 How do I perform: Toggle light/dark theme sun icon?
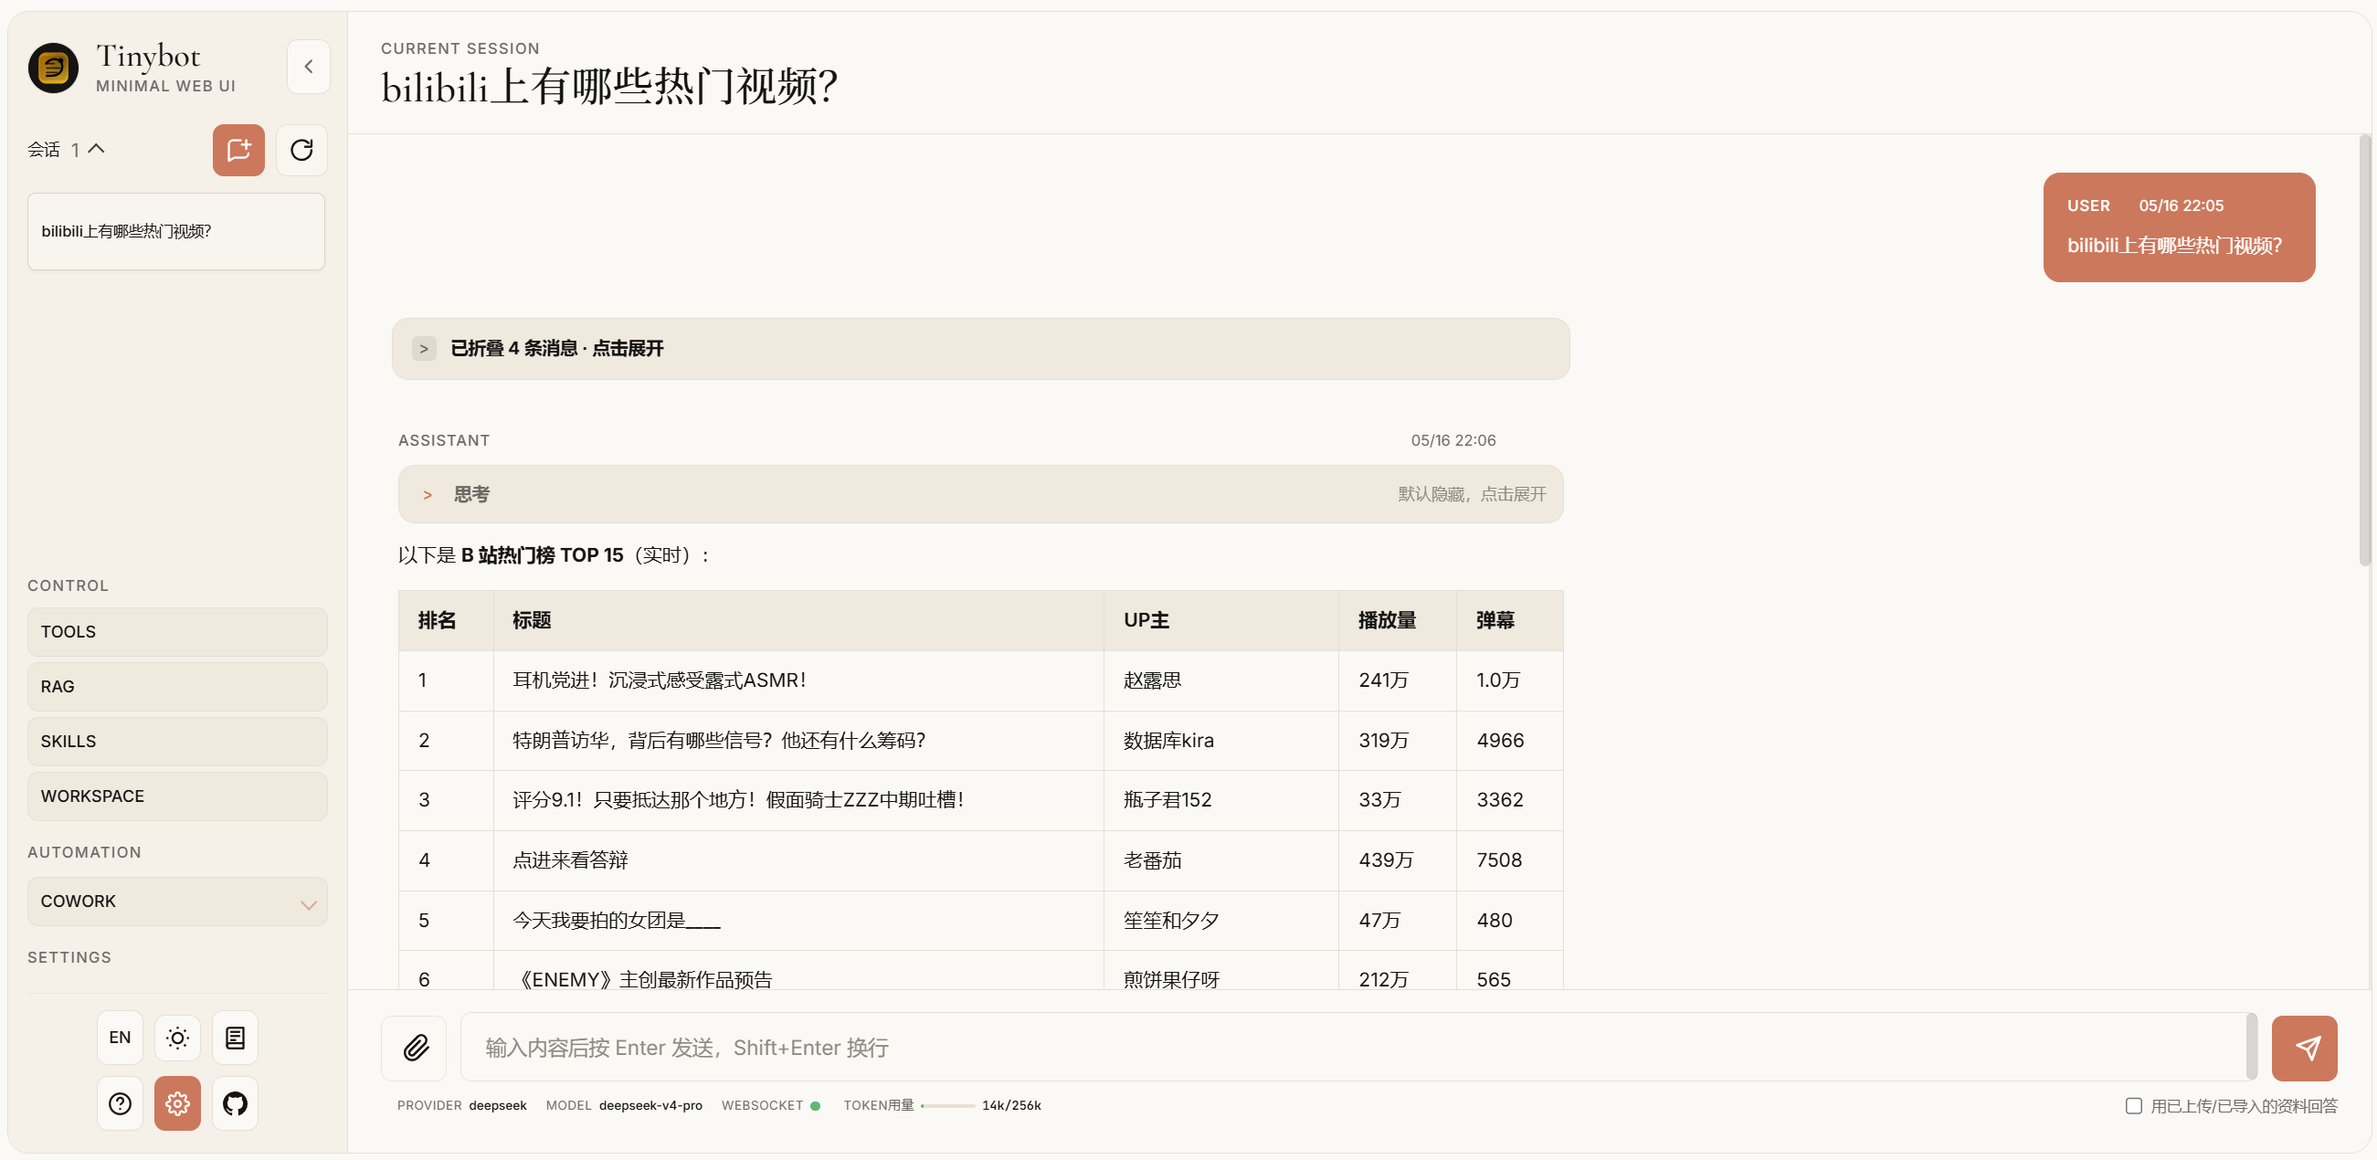177,1038
